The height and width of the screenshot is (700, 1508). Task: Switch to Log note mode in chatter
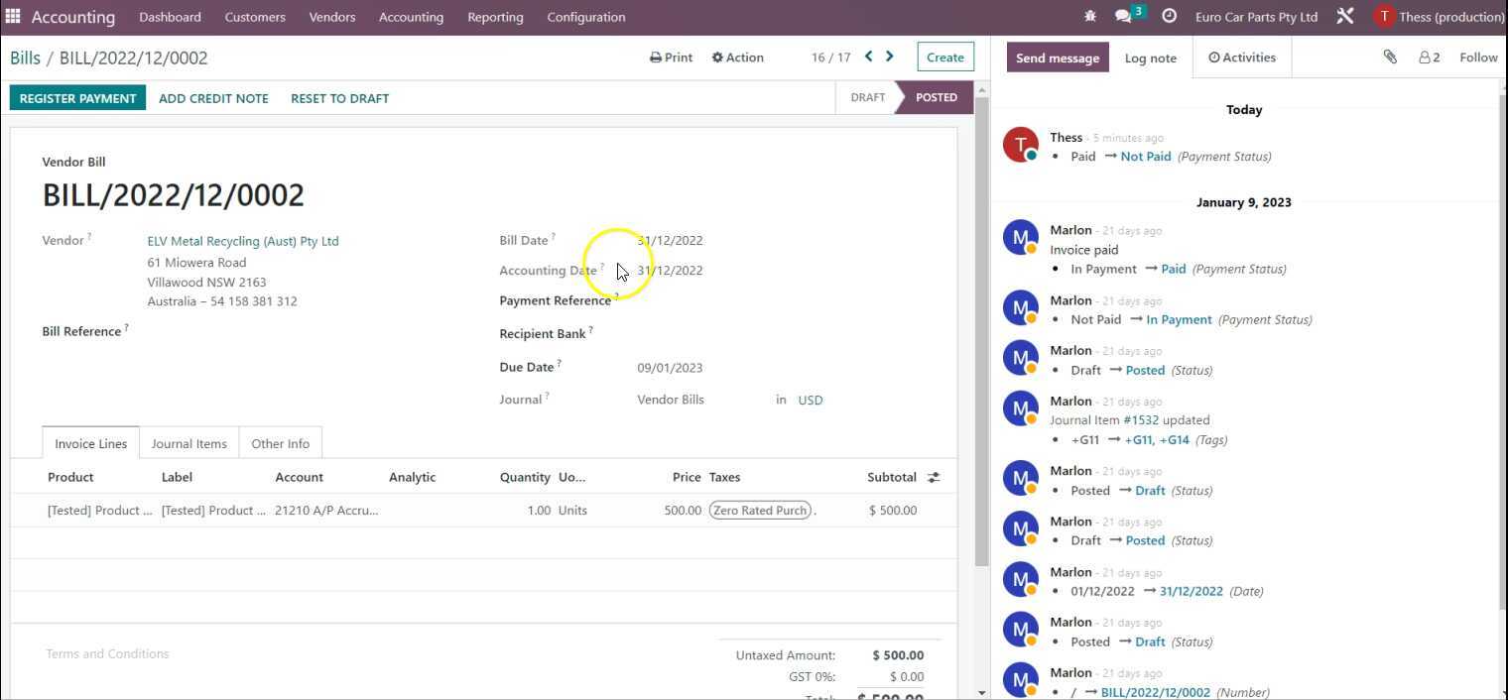(x=1149, y=58)
